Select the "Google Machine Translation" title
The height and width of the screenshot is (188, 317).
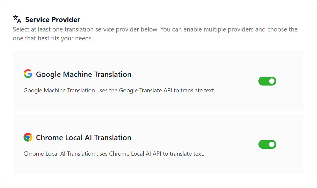click(84, 74)
